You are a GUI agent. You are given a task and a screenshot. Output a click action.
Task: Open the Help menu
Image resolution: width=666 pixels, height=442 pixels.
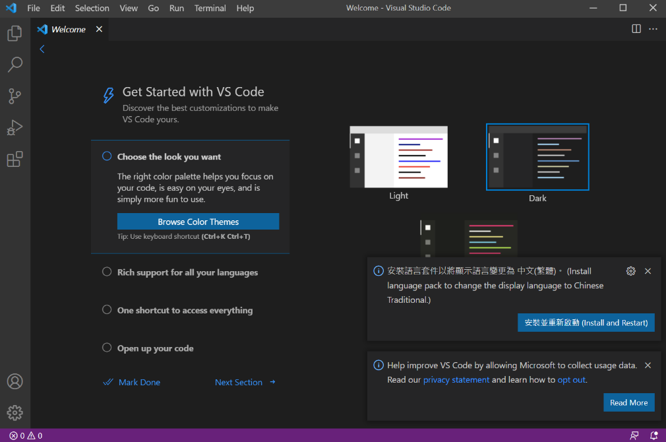[x=245, y=8]
